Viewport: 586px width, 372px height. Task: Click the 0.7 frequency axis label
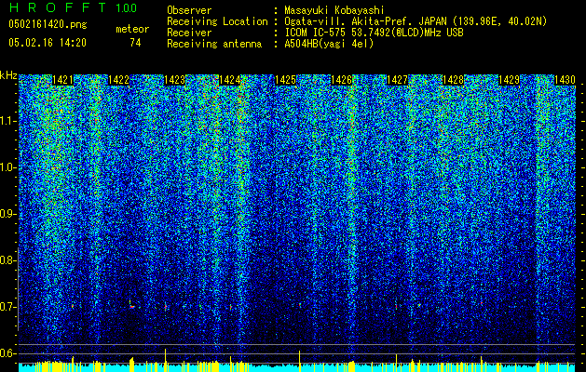coord(7,307)
